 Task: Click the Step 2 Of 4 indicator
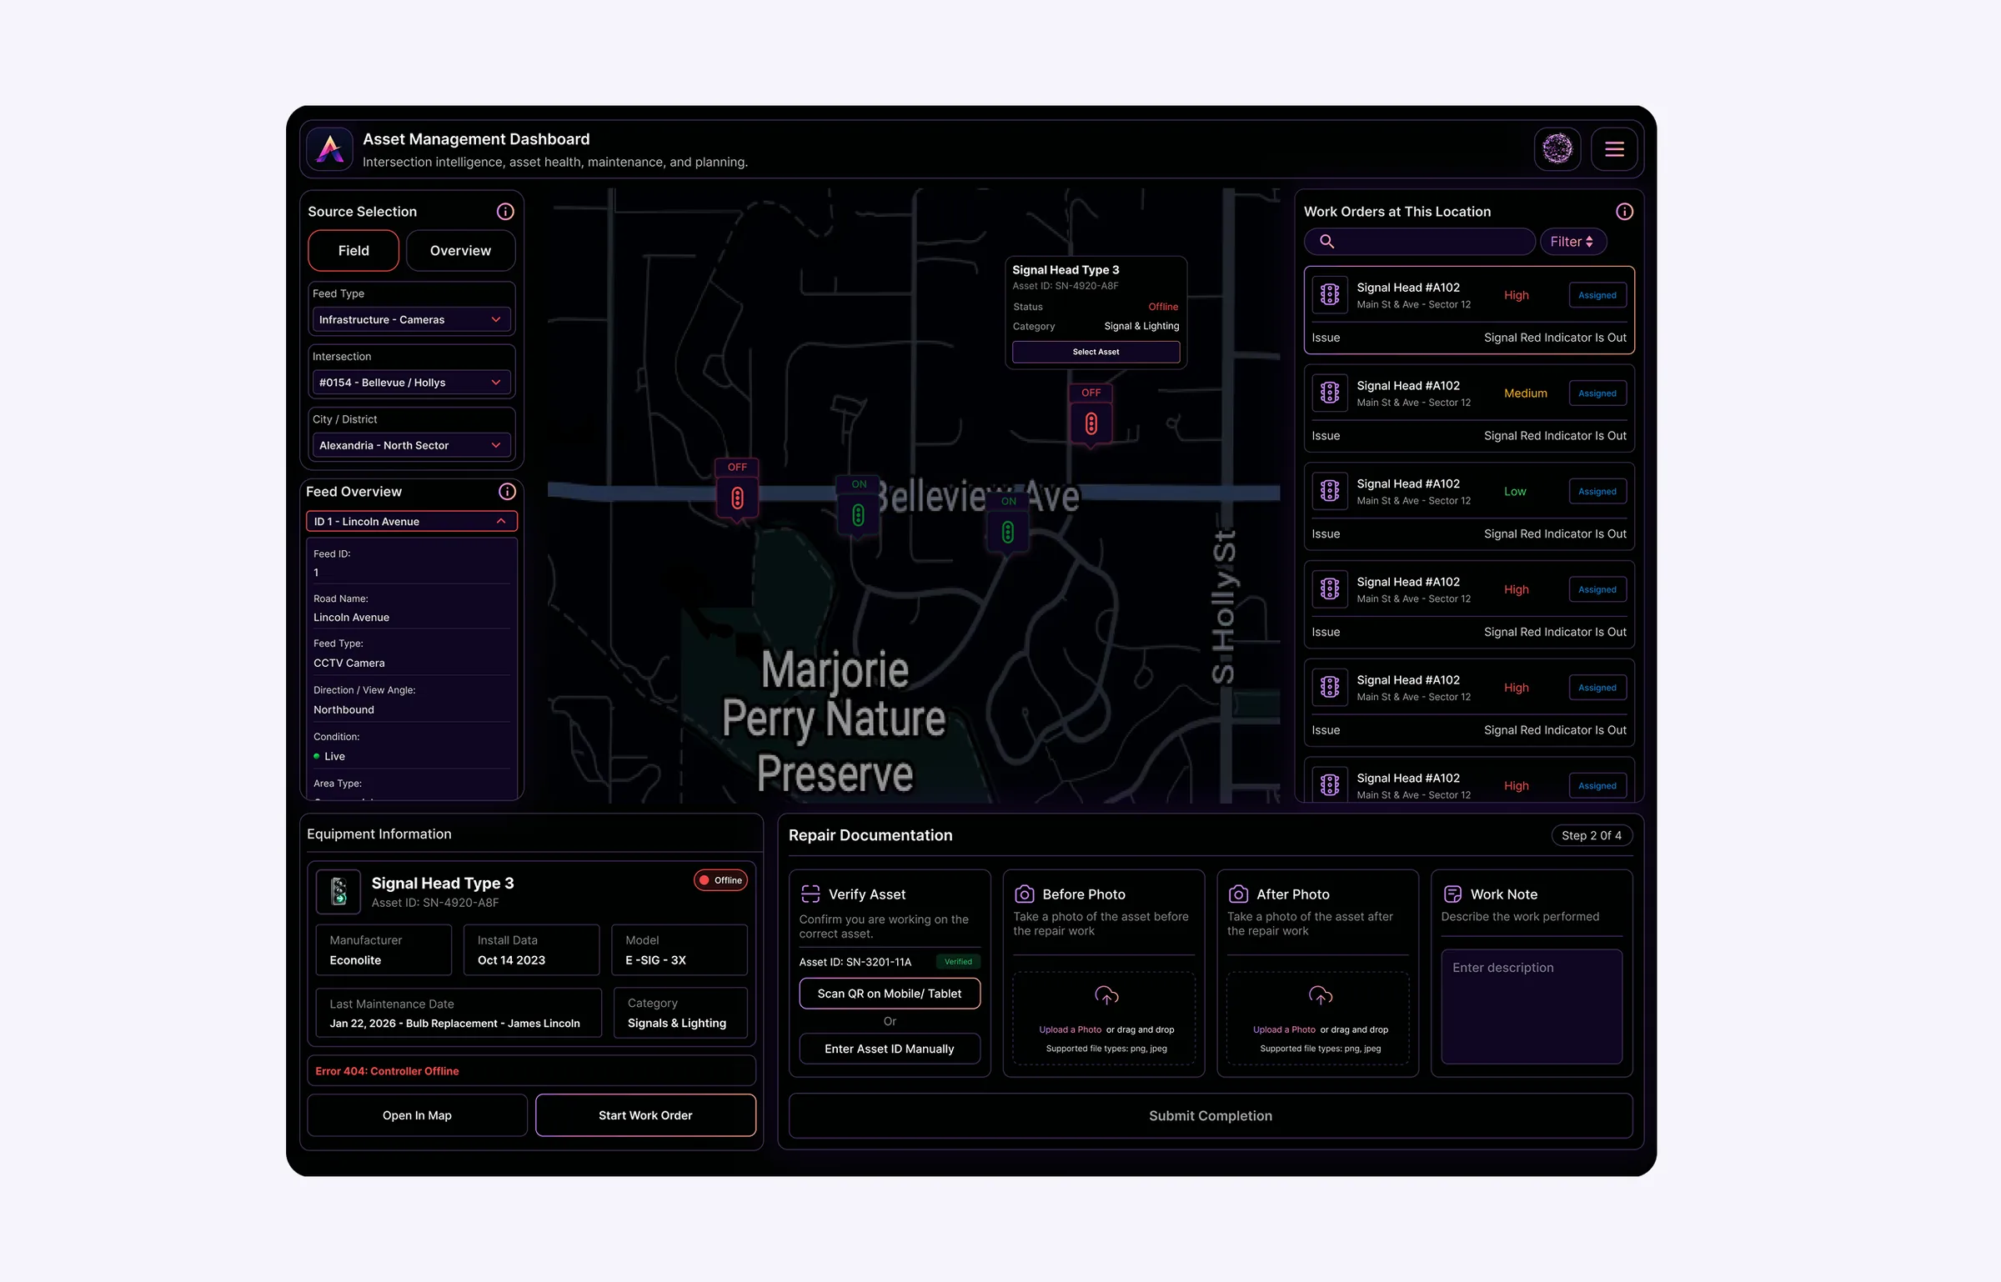[x=1592, y=835]
